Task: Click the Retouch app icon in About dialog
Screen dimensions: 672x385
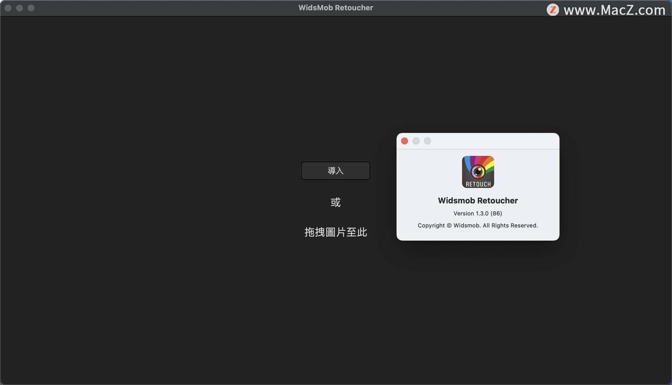Action: (x=478, y=172)
